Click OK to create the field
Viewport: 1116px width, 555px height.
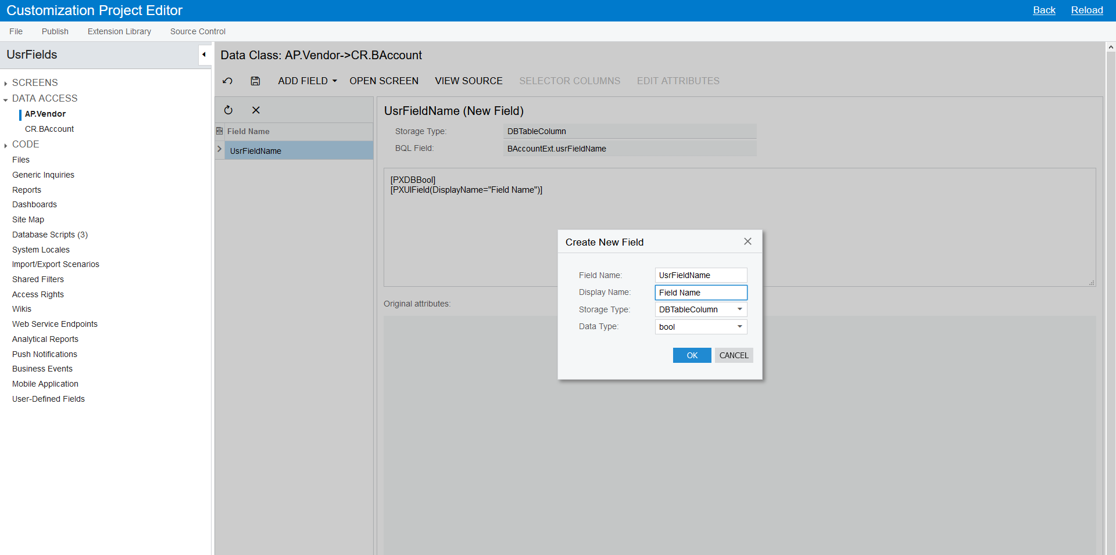(x=691, y=355)
